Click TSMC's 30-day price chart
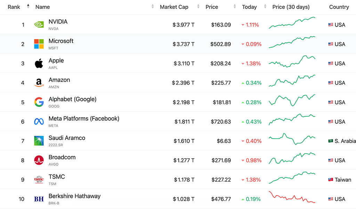356x209 pixels. click(292, 178)
